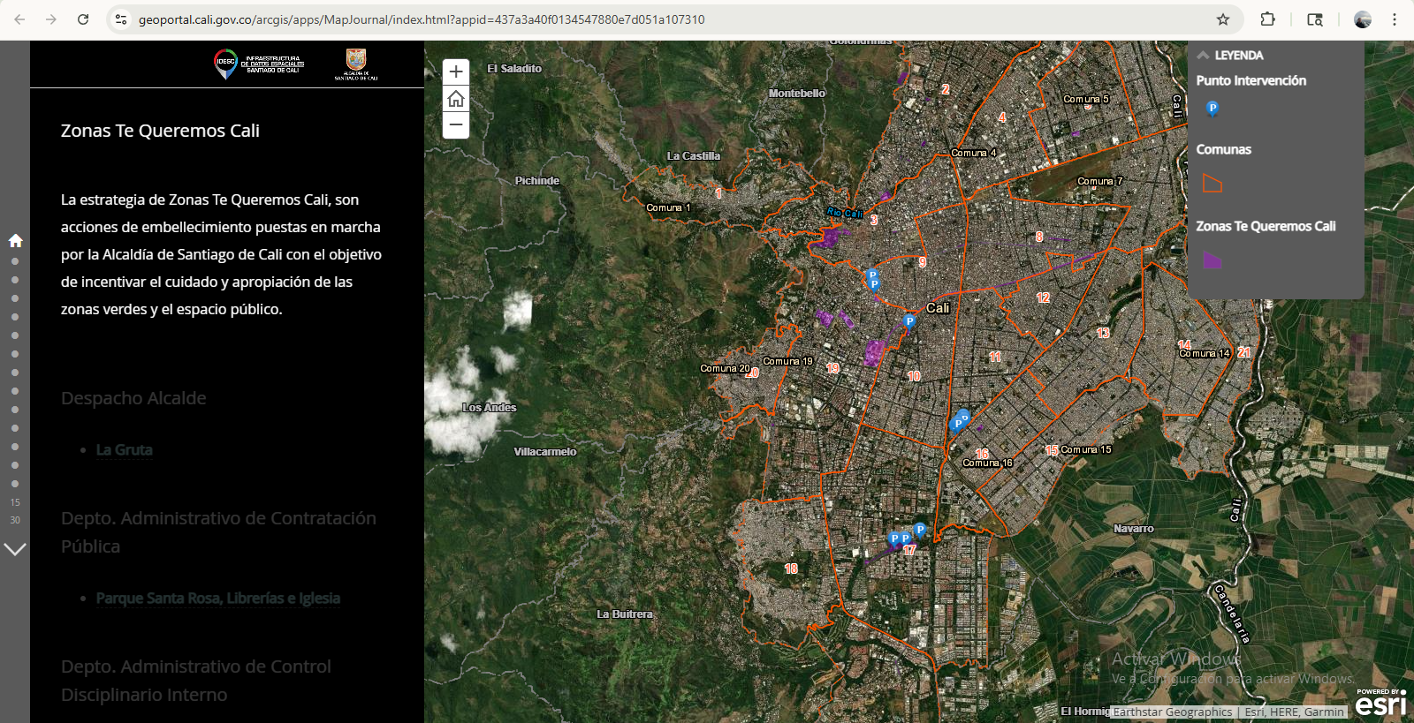Screen dimensions: 1414x723
Task: Jump to section 30 in the side navigation
Action: [x=15, y=520]
